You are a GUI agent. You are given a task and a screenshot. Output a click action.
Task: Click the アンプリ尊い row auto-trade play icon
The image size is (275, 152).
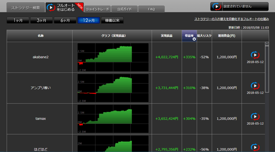pyautogui.click(x=255, y=86)
